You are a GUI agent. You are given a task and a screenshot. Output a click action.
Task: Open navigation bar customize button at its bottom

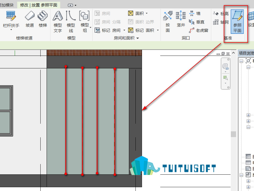(x=228, y=87)
